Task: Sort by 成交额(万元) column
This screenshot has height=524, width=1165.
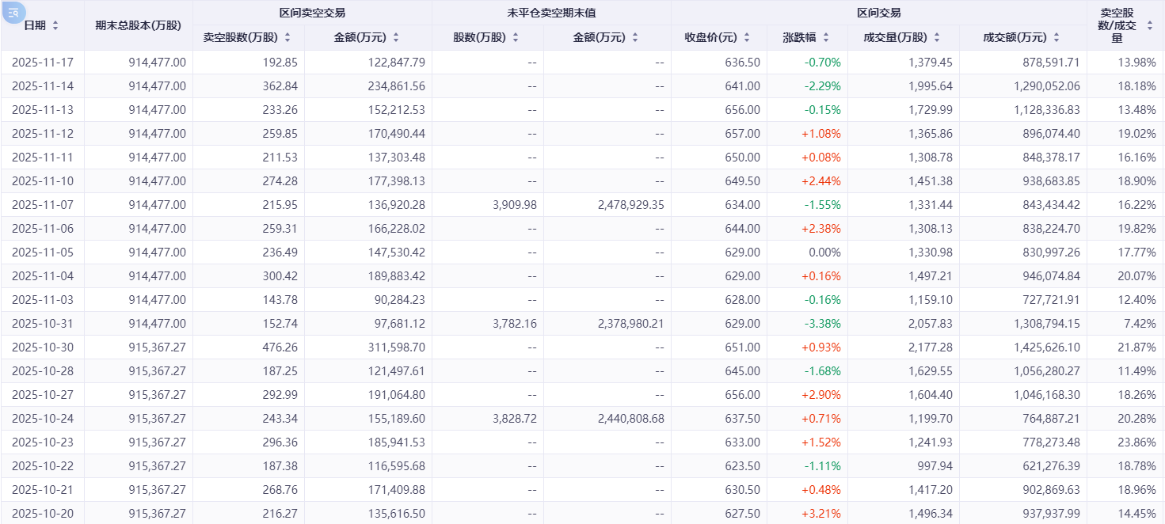Action: 1056,37
